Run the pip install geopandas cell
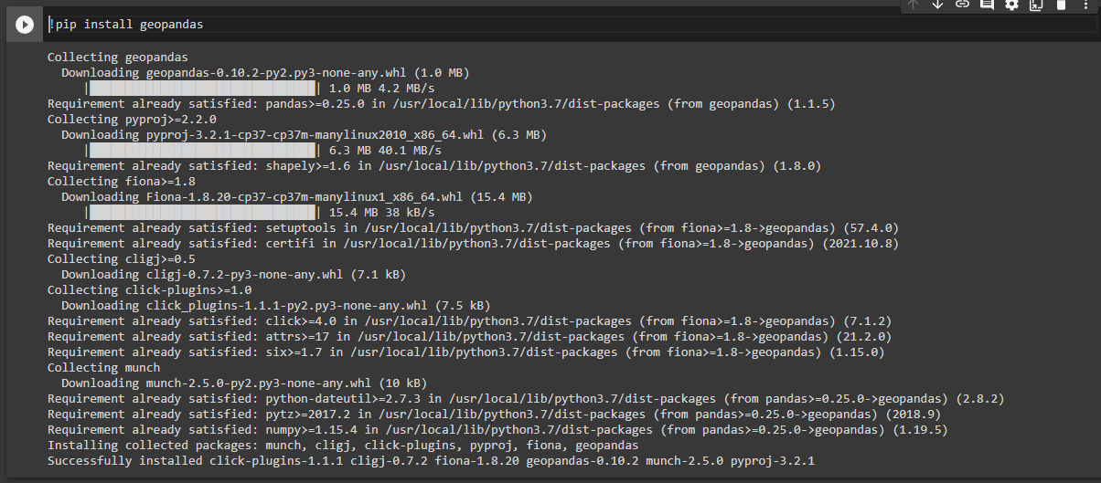Image resolution: width=1101 pixels, height=483 pixels. [x=25, y=25]
